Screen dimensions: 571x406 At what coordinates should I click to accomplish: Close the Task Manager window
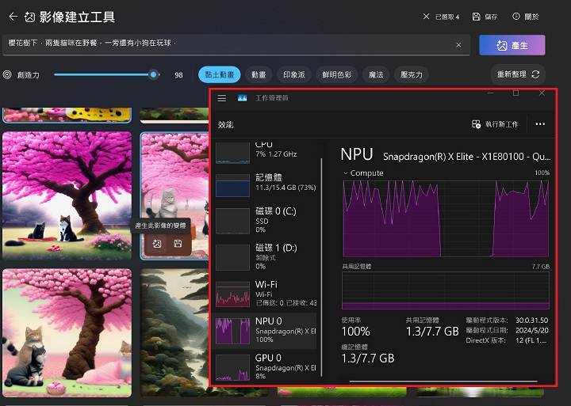point(542,93)
